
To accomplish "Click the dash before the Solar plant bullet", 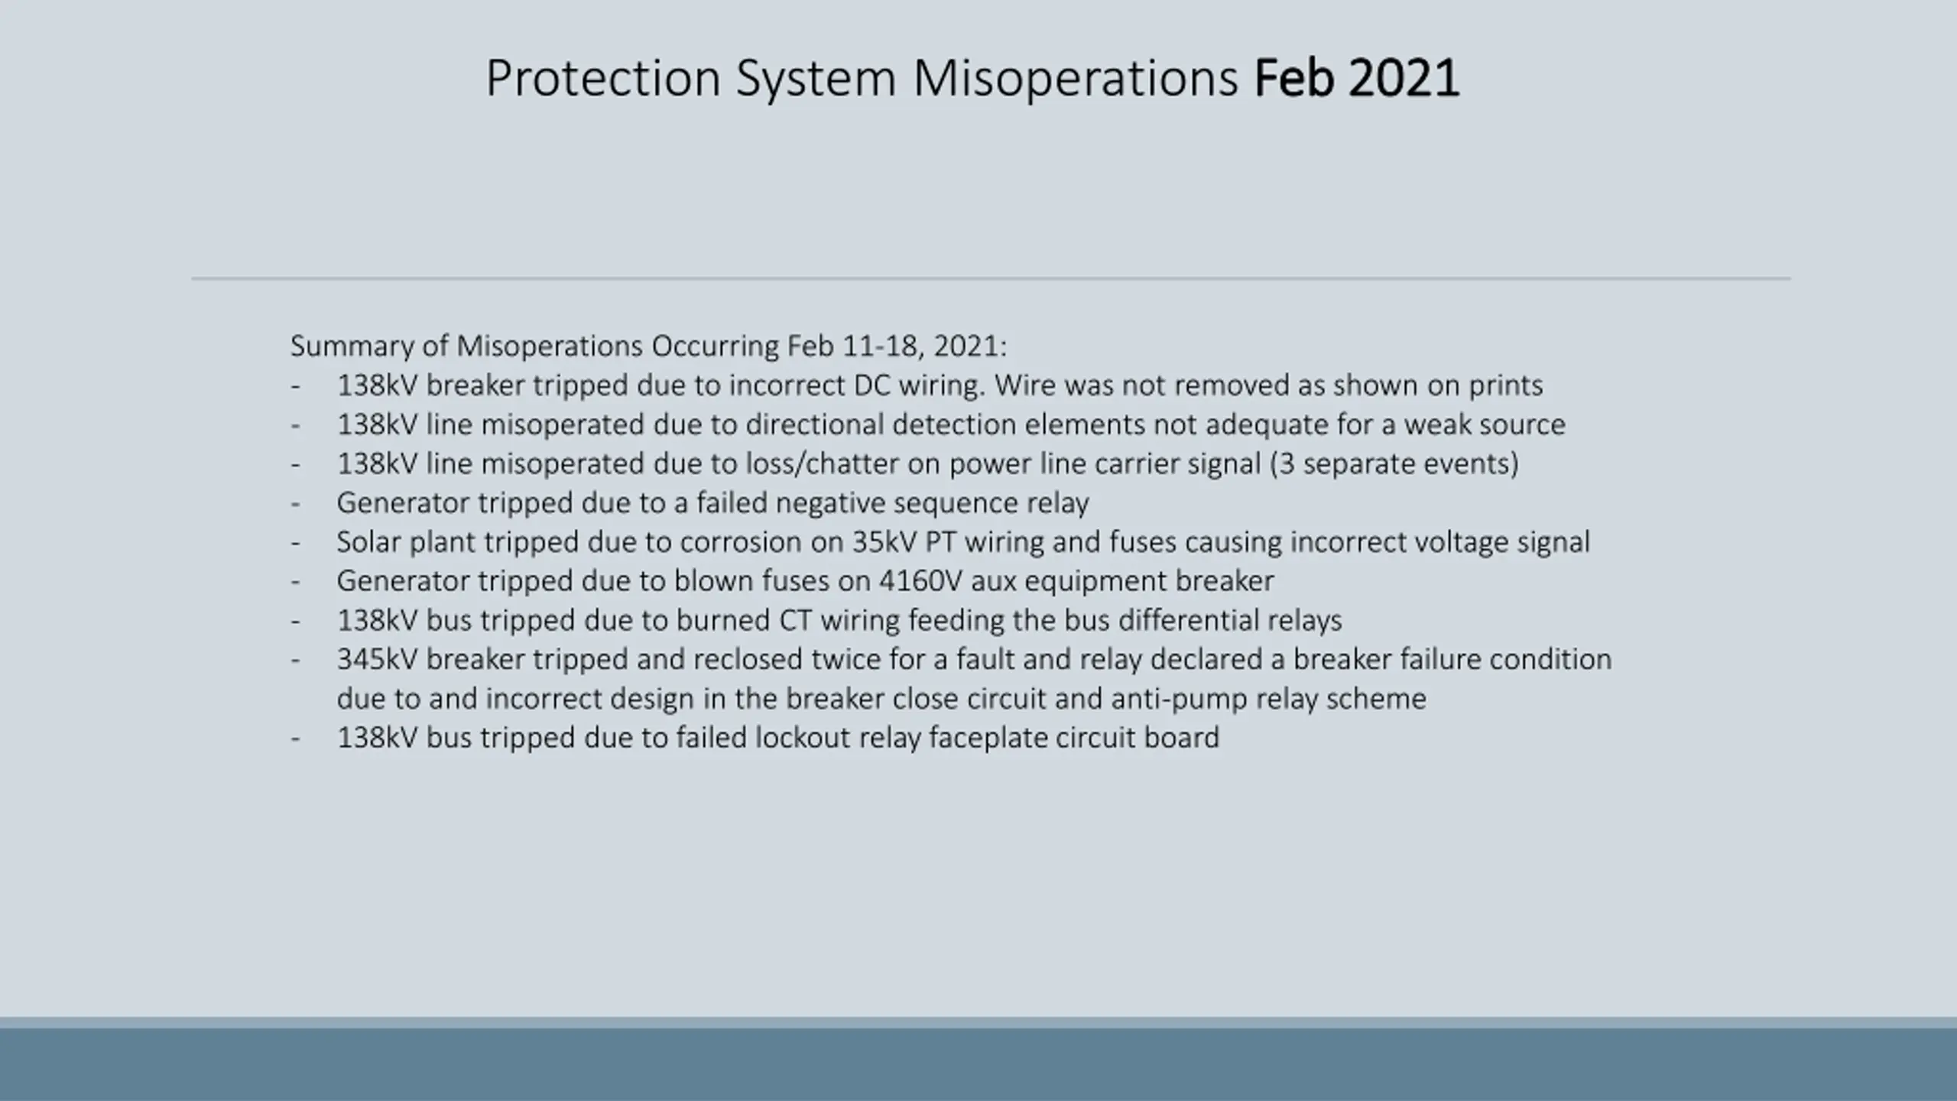I will coord(295,543).
